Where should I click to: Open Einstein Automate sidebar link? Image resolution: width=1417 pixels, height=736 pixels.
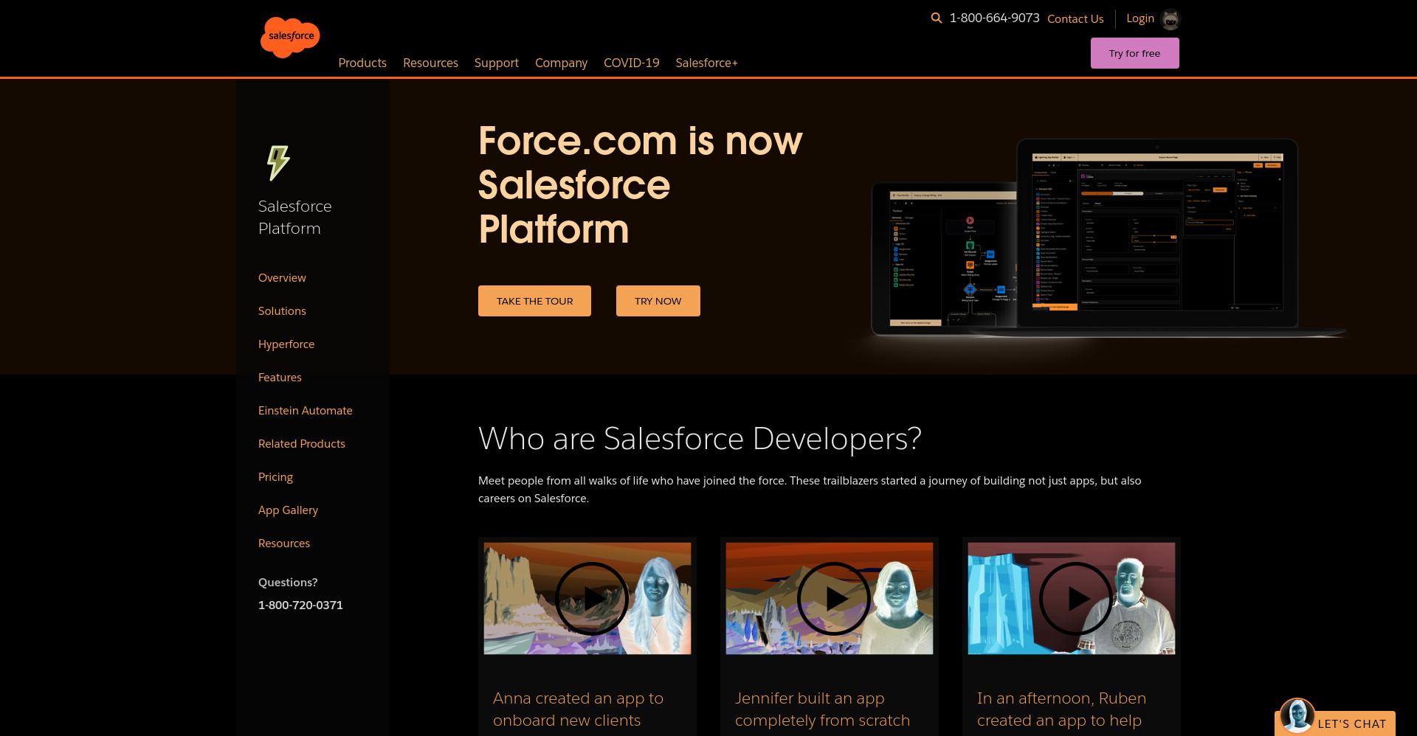tap(306, 410)
